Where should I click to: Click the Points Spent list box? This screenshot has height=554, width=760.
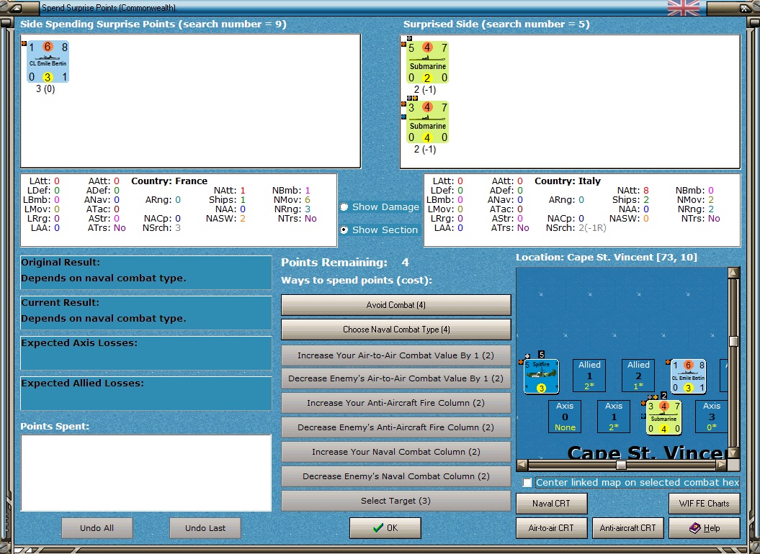[x=146, y=473]
